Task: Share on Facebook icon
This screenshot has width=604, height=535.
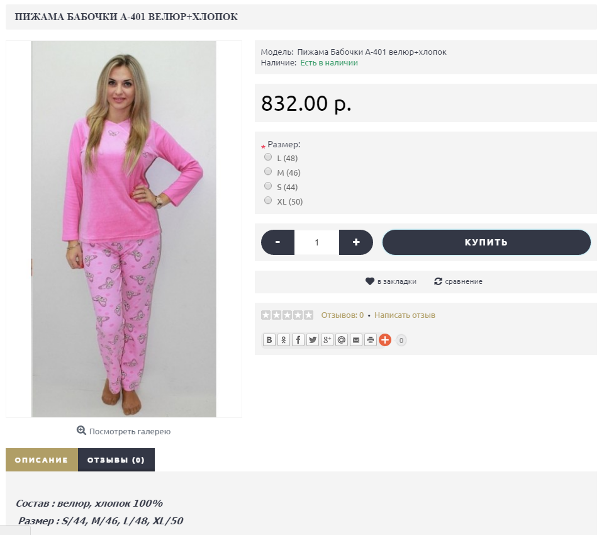Action: [298, 340]
